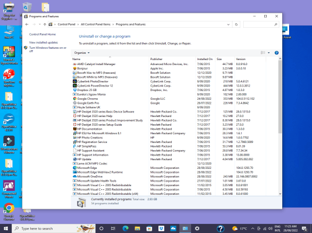The image size is (312, 233).
Task: Select the Bonjour program icon
Action: (x=75, y=69)
